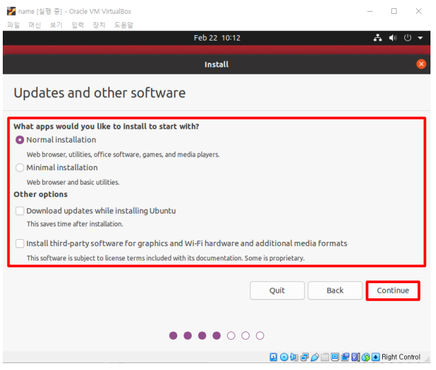Click the network adapters status icon
This screenshot has width=436, height=370.
[304, 357]
